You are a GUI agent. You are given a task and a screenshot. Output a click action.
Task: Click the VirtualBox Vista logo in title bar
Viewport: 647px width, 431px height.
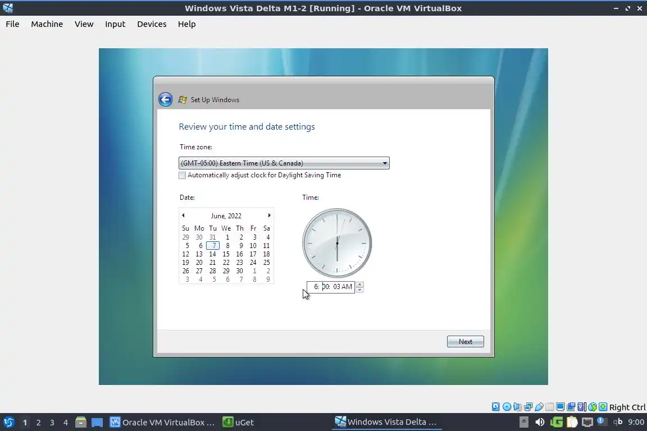click(8, 8)
